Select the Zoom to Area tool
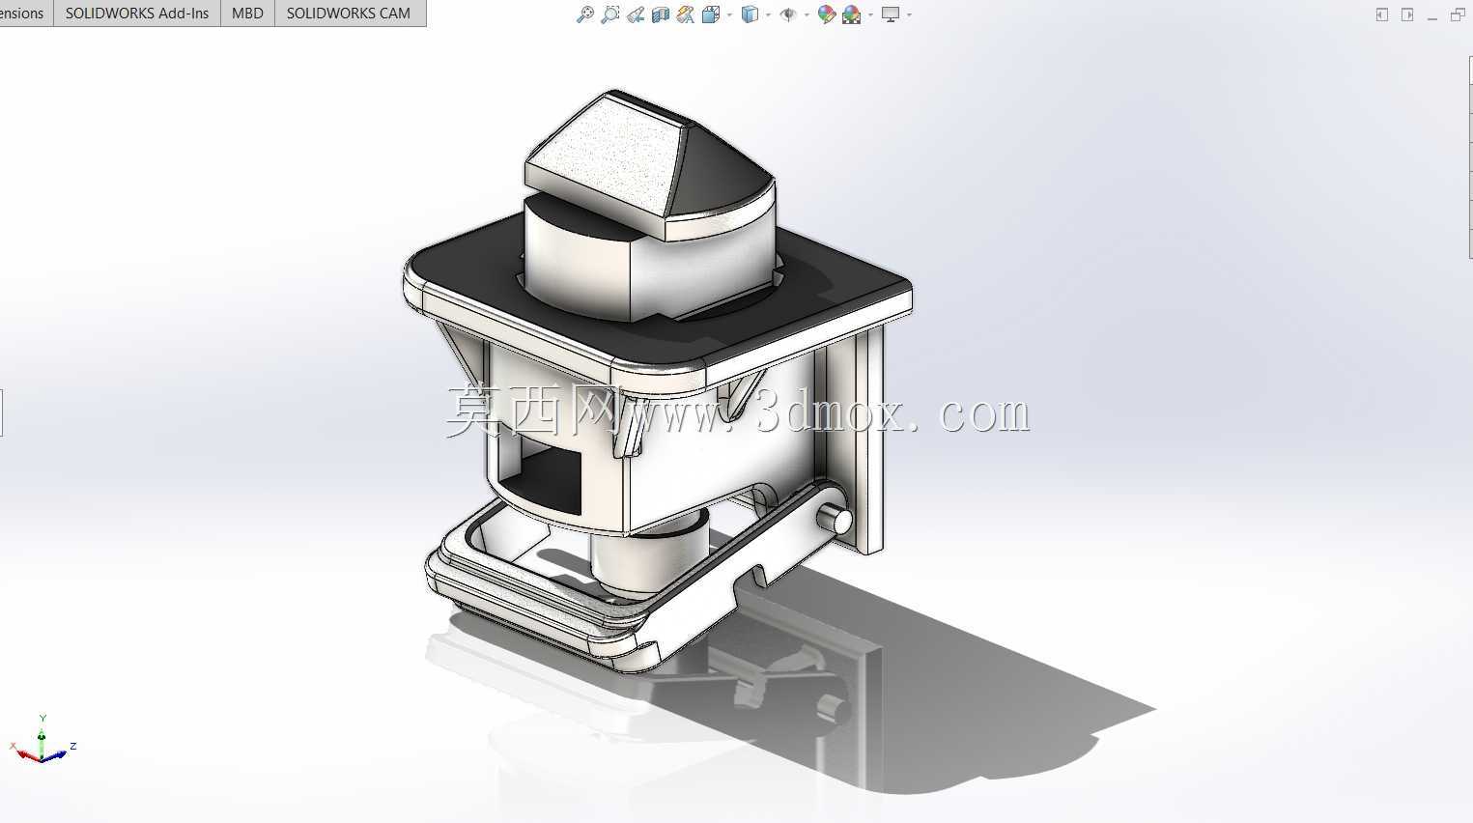This screenshot has height=823, width=1473. pyautogui.click(x=610, y=14)
